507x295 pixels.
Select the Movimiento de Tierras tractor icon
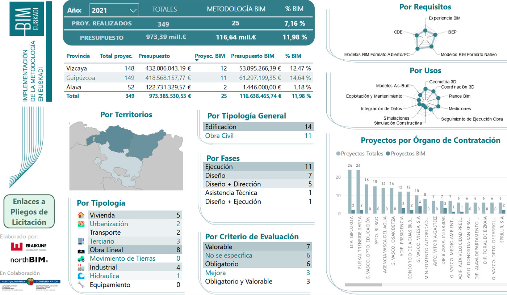[x=81, y=258]
